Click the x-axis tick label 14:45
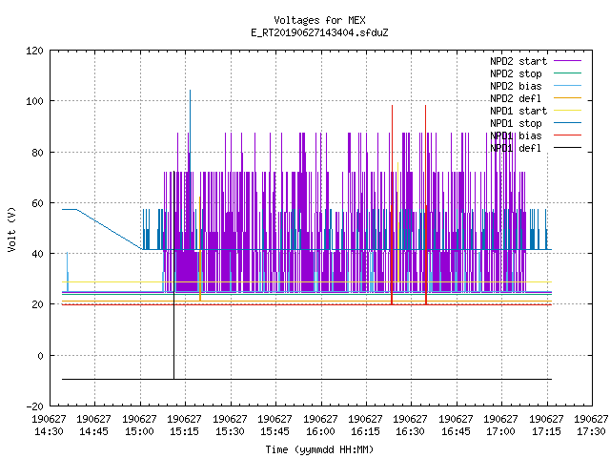 click(x=94, y=431)
